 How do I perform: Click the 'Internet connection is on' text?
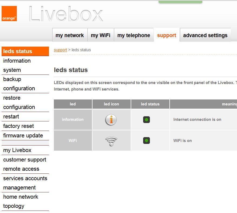(197, 120)
